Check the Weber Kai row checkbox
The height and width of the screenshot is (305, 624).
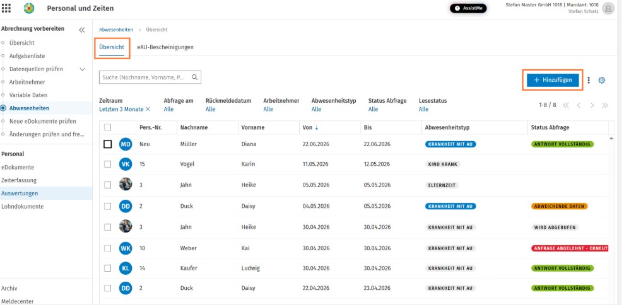click(x=107, y=248)
